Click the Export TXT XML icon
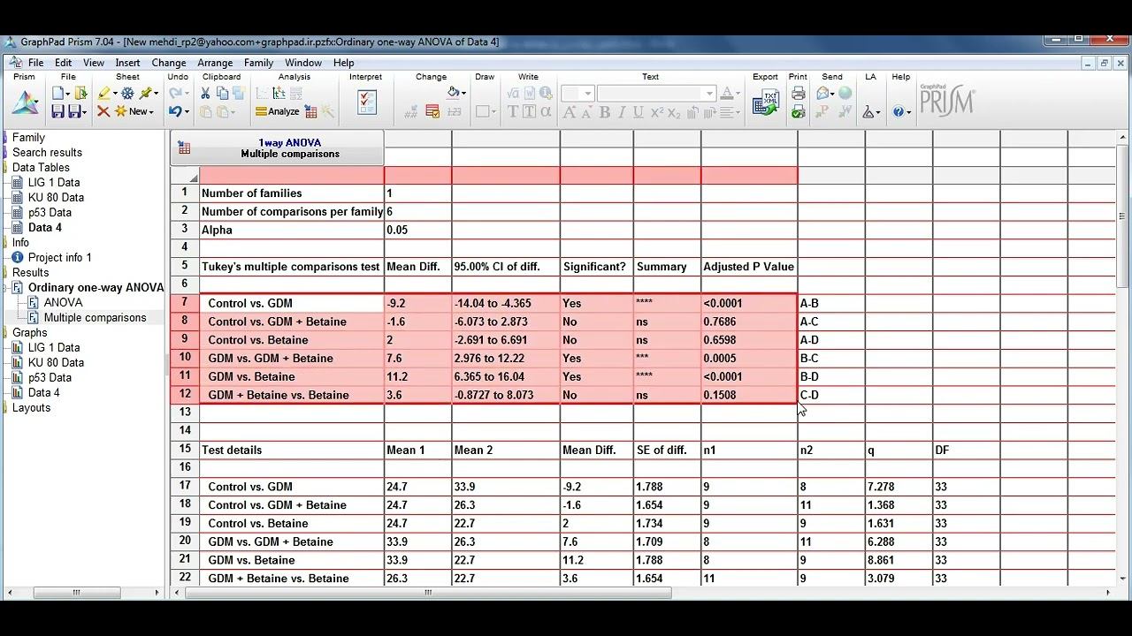 (765, 102)
